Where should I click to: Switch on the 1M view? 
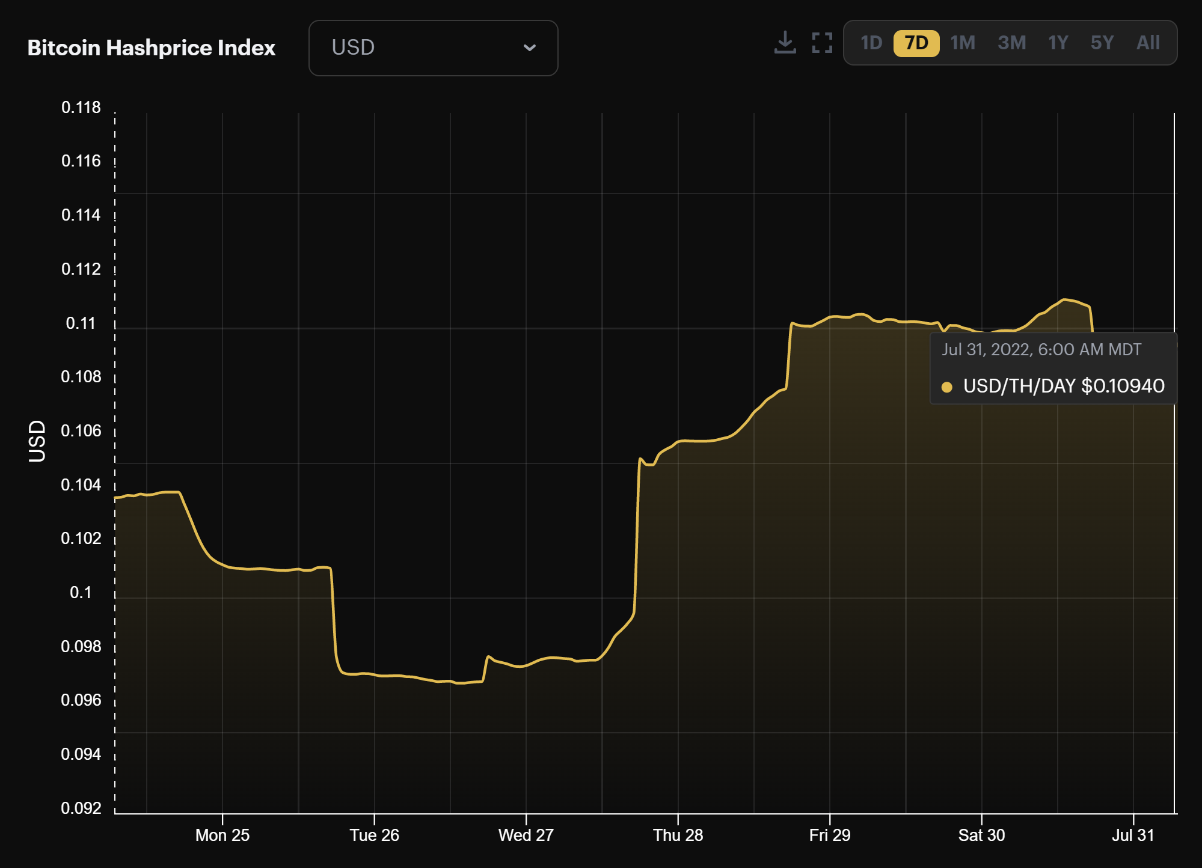coord(963,43)
